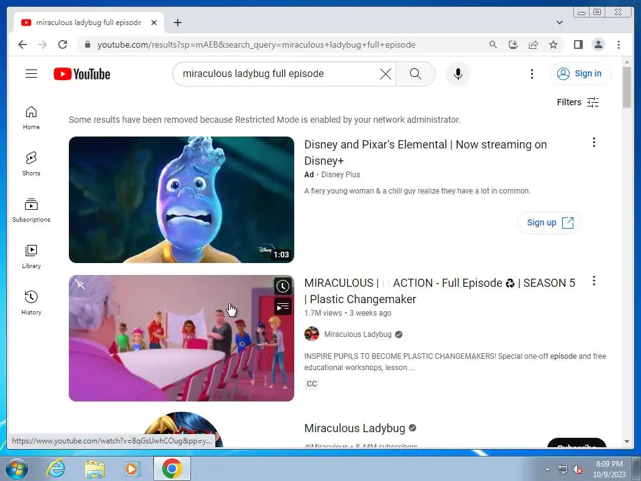Reload the page
641x481 pixels.
[63, 44]
